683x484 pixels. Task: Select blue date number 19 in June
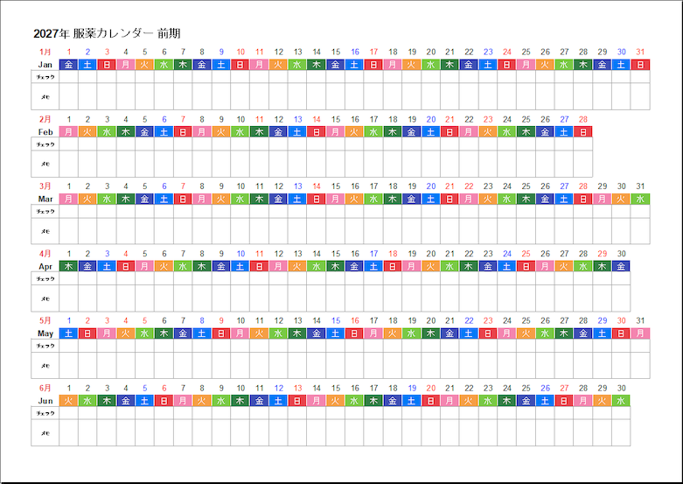tap(412, 388)
